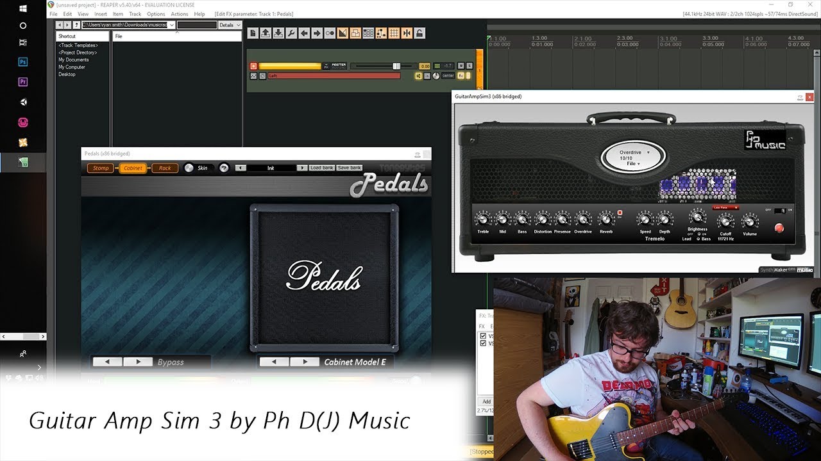The height and width of the screenshot is (461, 821).
Task: Select previous cabinet model arrow
Action: pyautogui.click(x=275, y=362)
